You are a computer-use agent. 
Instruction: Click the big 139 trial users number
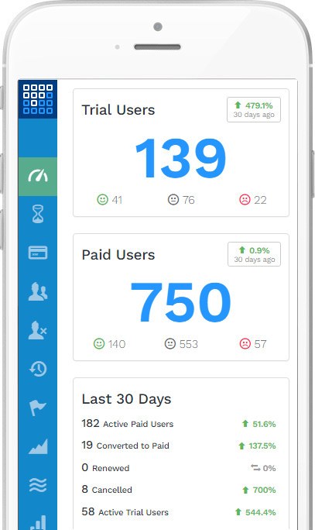tap(180, 158)
